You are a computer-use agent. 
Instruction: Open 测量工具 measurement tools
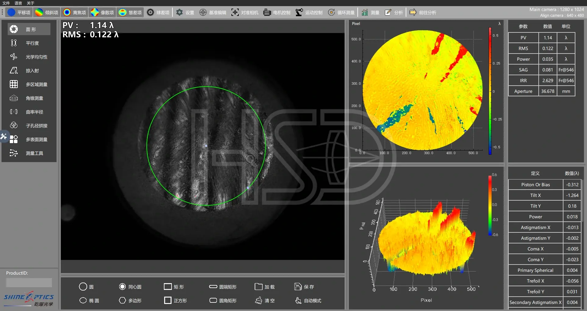[29, 153]
